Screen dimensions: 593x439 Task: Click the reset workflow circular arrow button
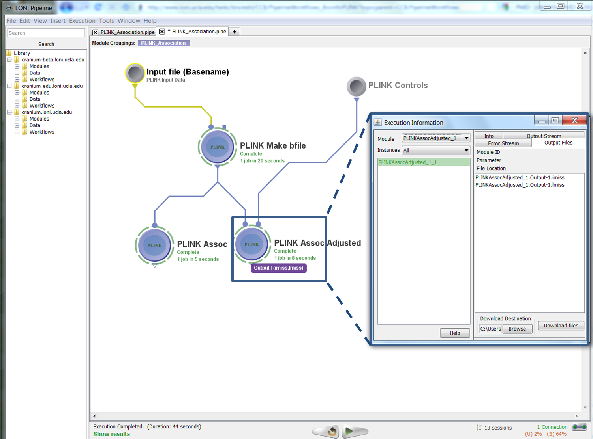326,432
